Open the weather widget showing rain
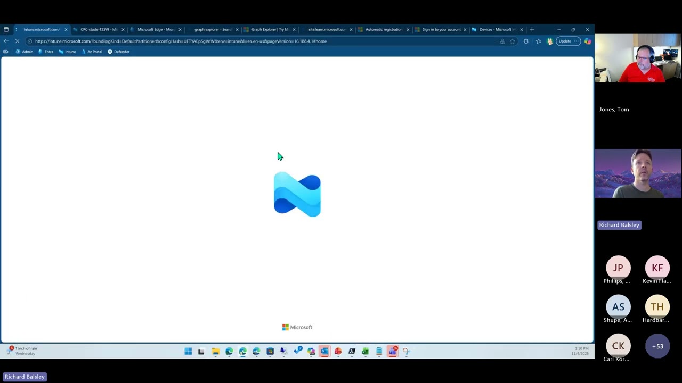The width and height of the screenshot is (682, 383). coord(22,351)
